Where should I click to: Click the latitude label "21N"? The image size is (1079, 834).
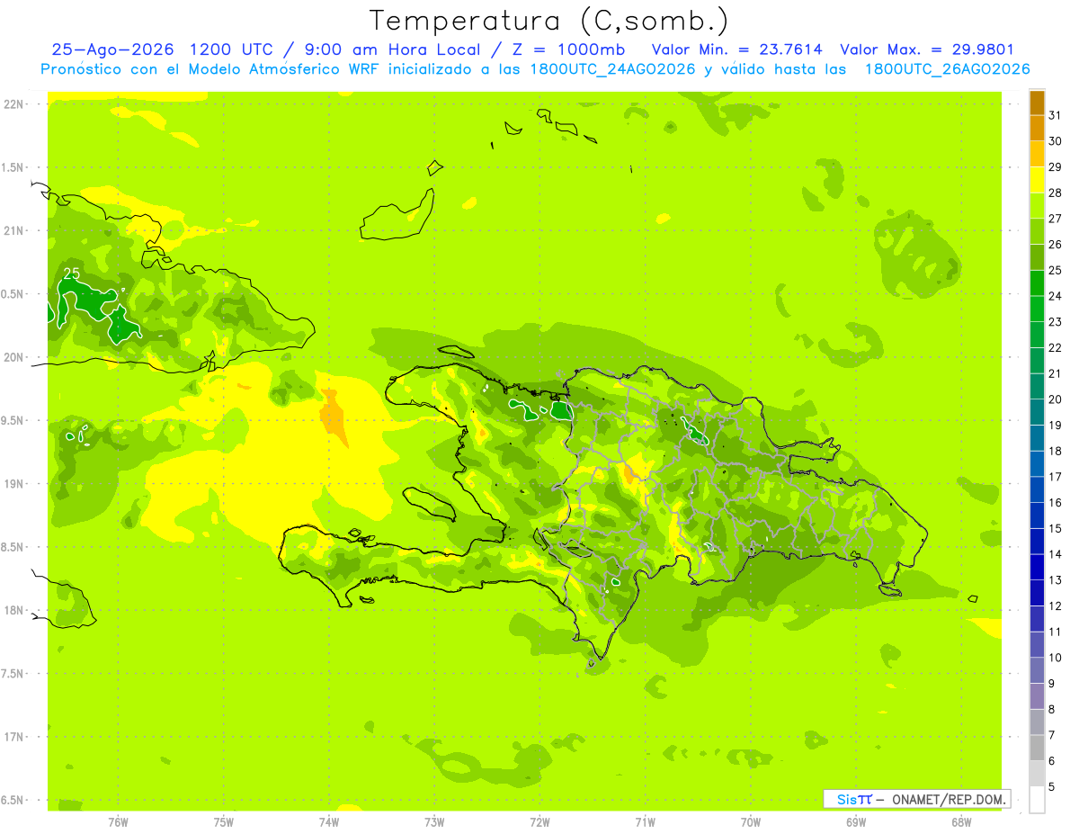[x=14, y=230]
